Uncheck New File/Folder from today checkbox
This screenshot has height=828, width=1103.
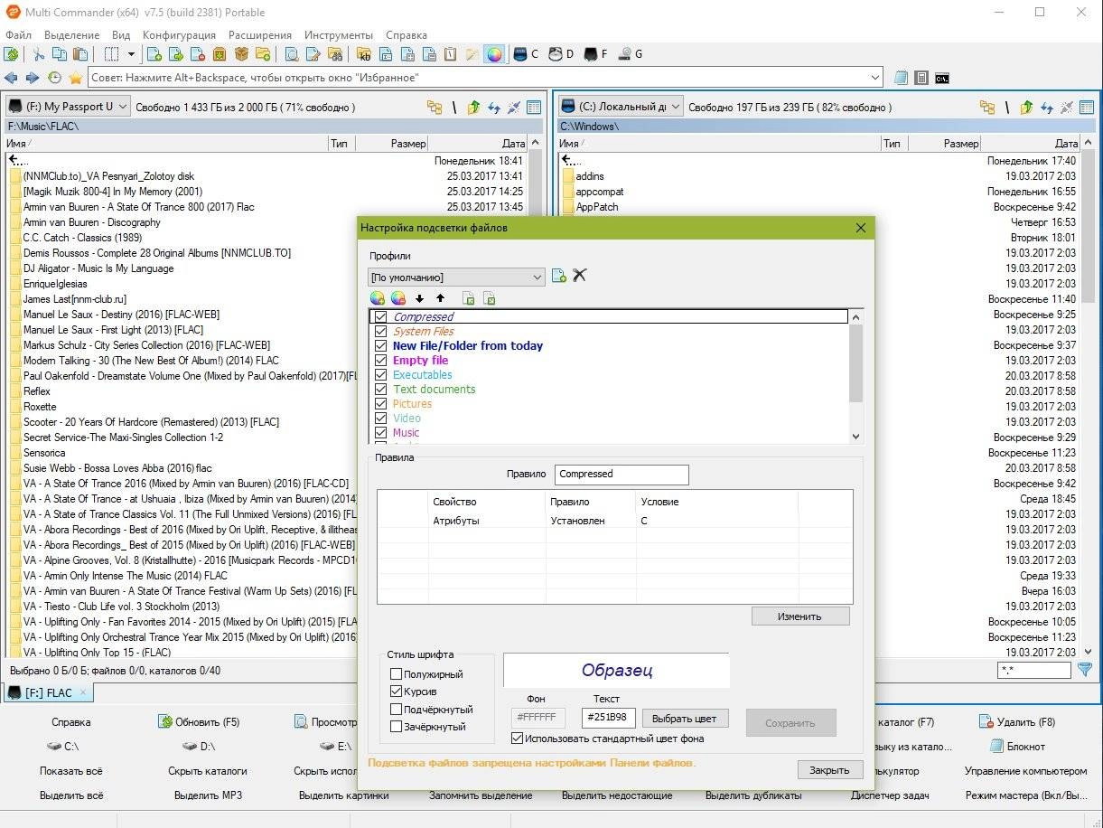pyautogui.click(x=381, y=346)
